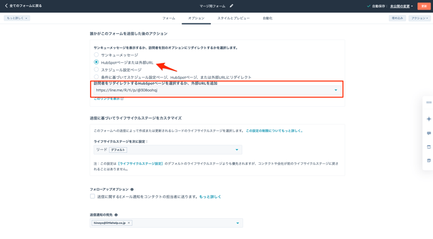Click the grip handle atop the side panel
The image size is (433, 239).
[x=429, y=103]
